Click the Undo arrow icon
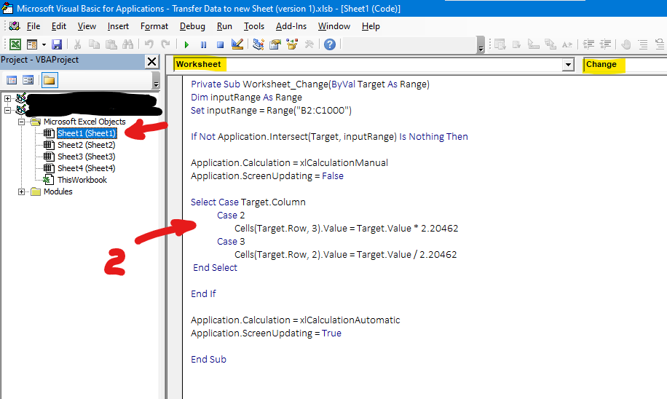The image size is (667, 399). (149, 44)
